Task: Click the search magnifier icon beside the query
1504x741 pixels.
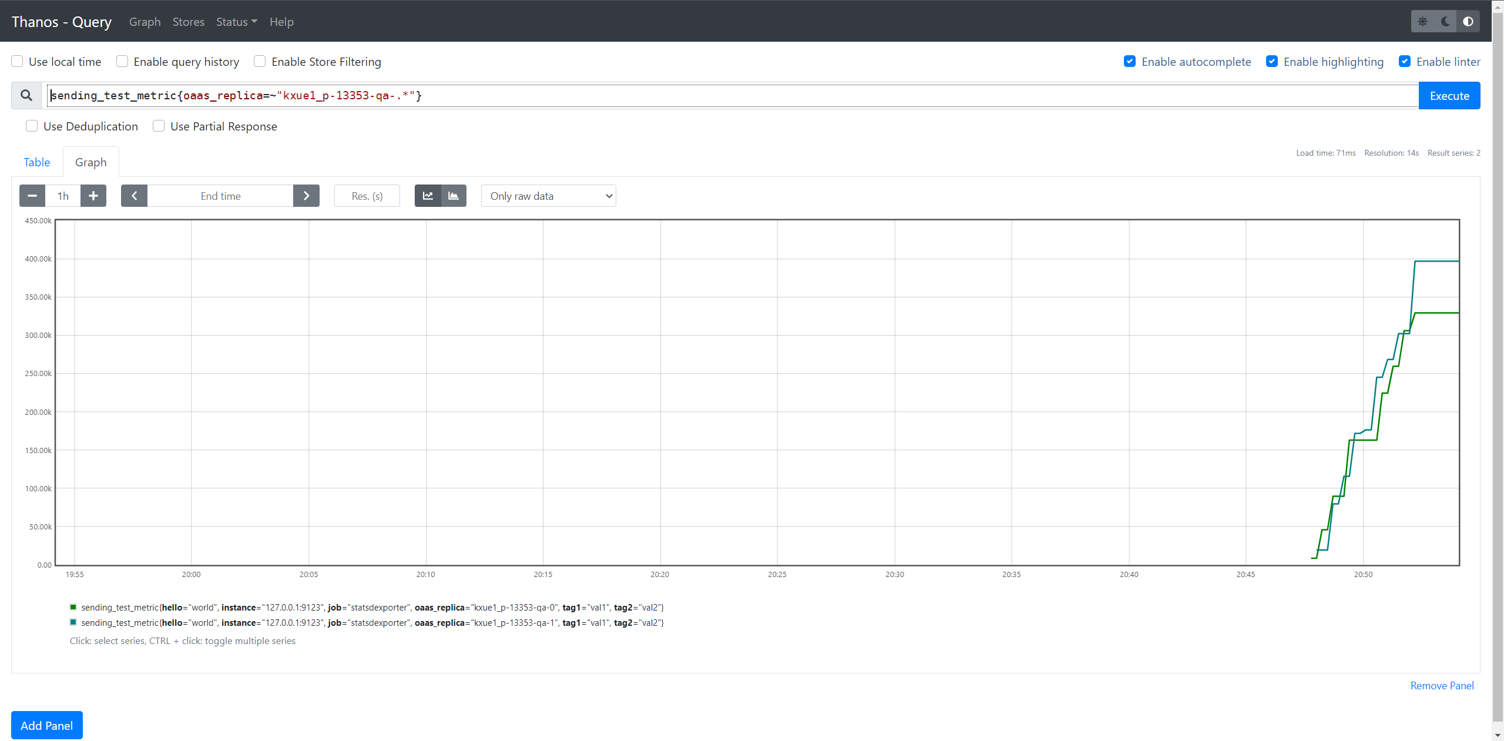Action: pyautogui.click(x=26, y=95)
